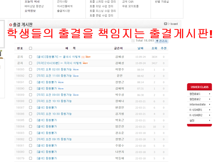The image size is (216, 163).
Task: Open the 요약정보 menu item
Action: (x=30, y=11)
